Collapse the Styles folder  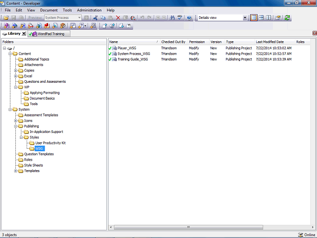pos(21,137)
